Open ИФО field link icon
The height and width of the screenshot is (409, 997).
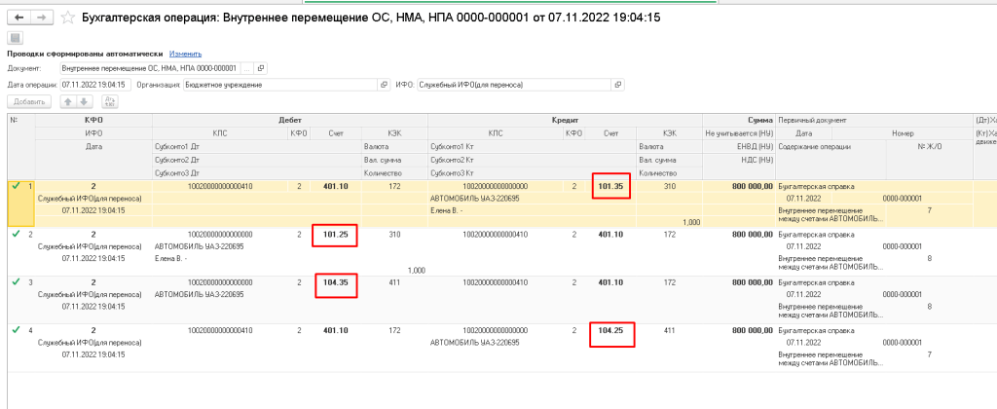[618, 85]
